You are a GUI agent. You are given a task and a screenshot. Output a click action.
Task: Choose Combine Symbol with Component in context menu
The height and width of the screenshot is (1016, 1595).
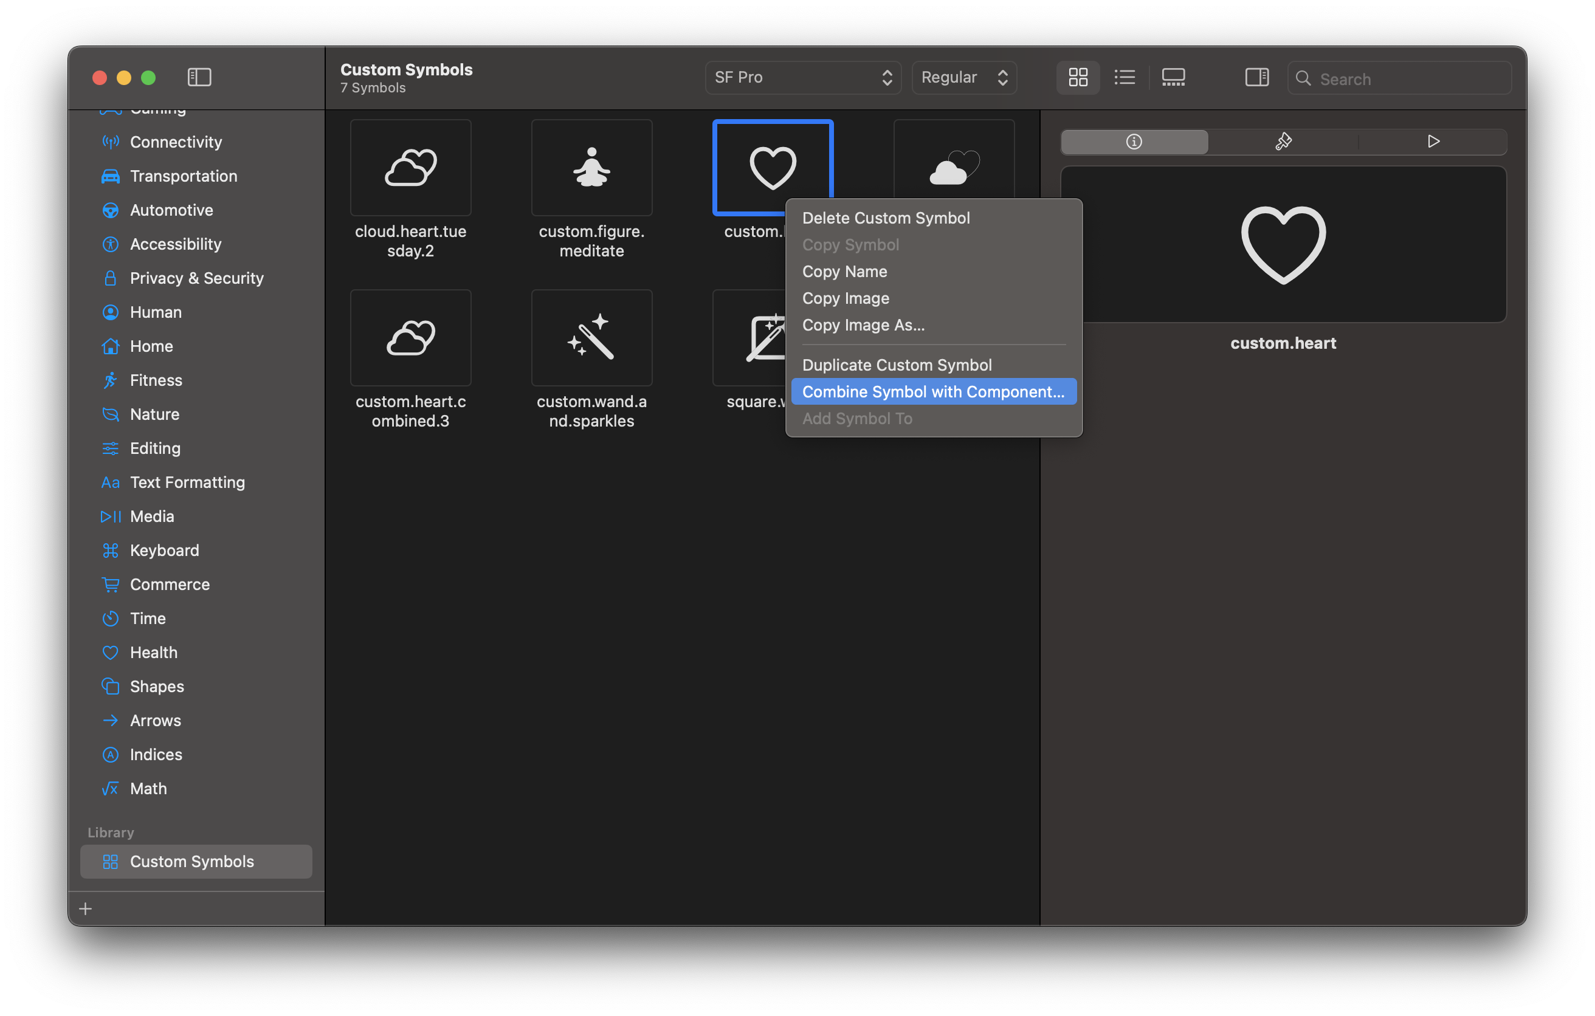[932, 391]
